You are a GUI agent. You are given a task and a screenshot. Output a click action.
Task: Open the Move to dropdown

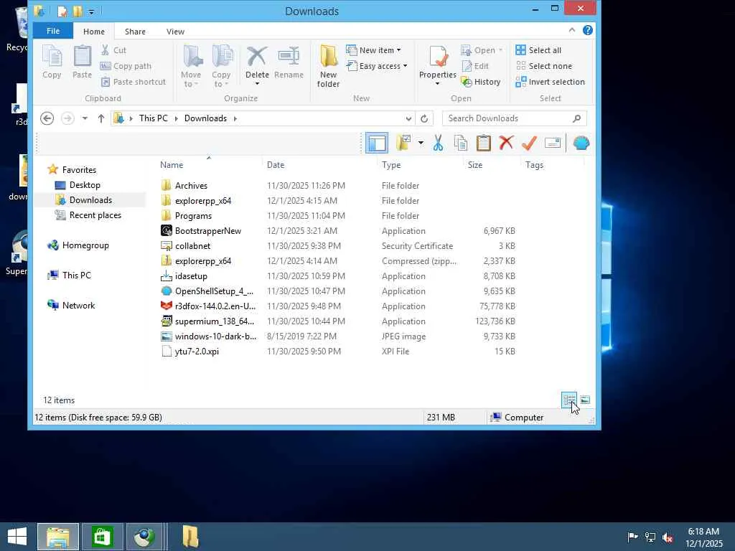[x=191, y=65]
